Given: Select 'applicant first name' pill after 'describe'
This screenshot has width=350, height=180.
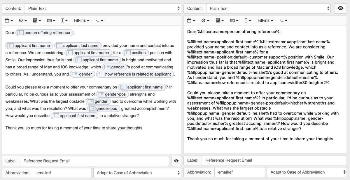Looking at the screenshot, I should [x=75, y=116].
